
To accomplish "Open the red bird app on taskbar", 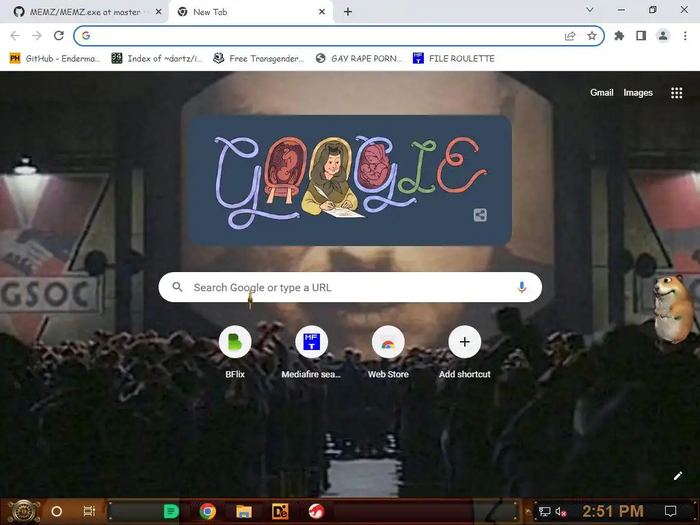I will (317, 511).
